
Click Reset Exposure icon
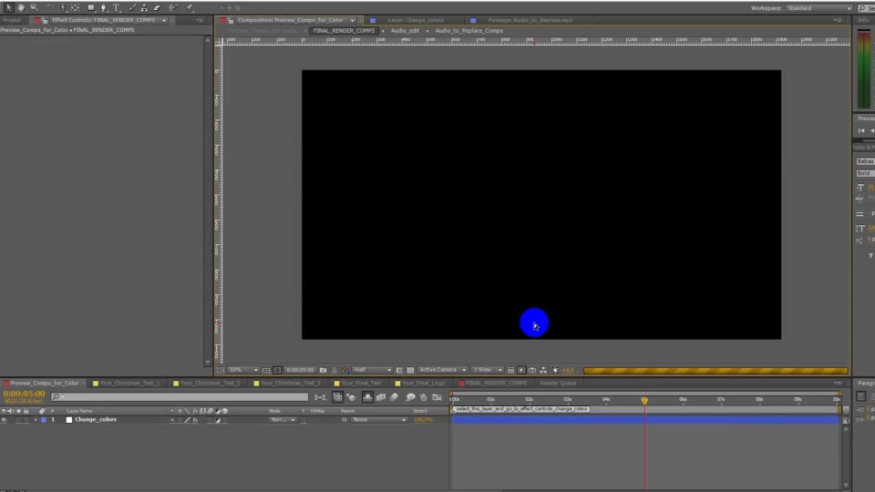[555, 370]
